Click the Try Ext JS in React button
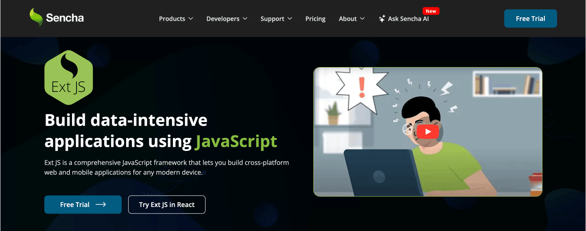Viewport: 586px width, 231px height. 167,205
